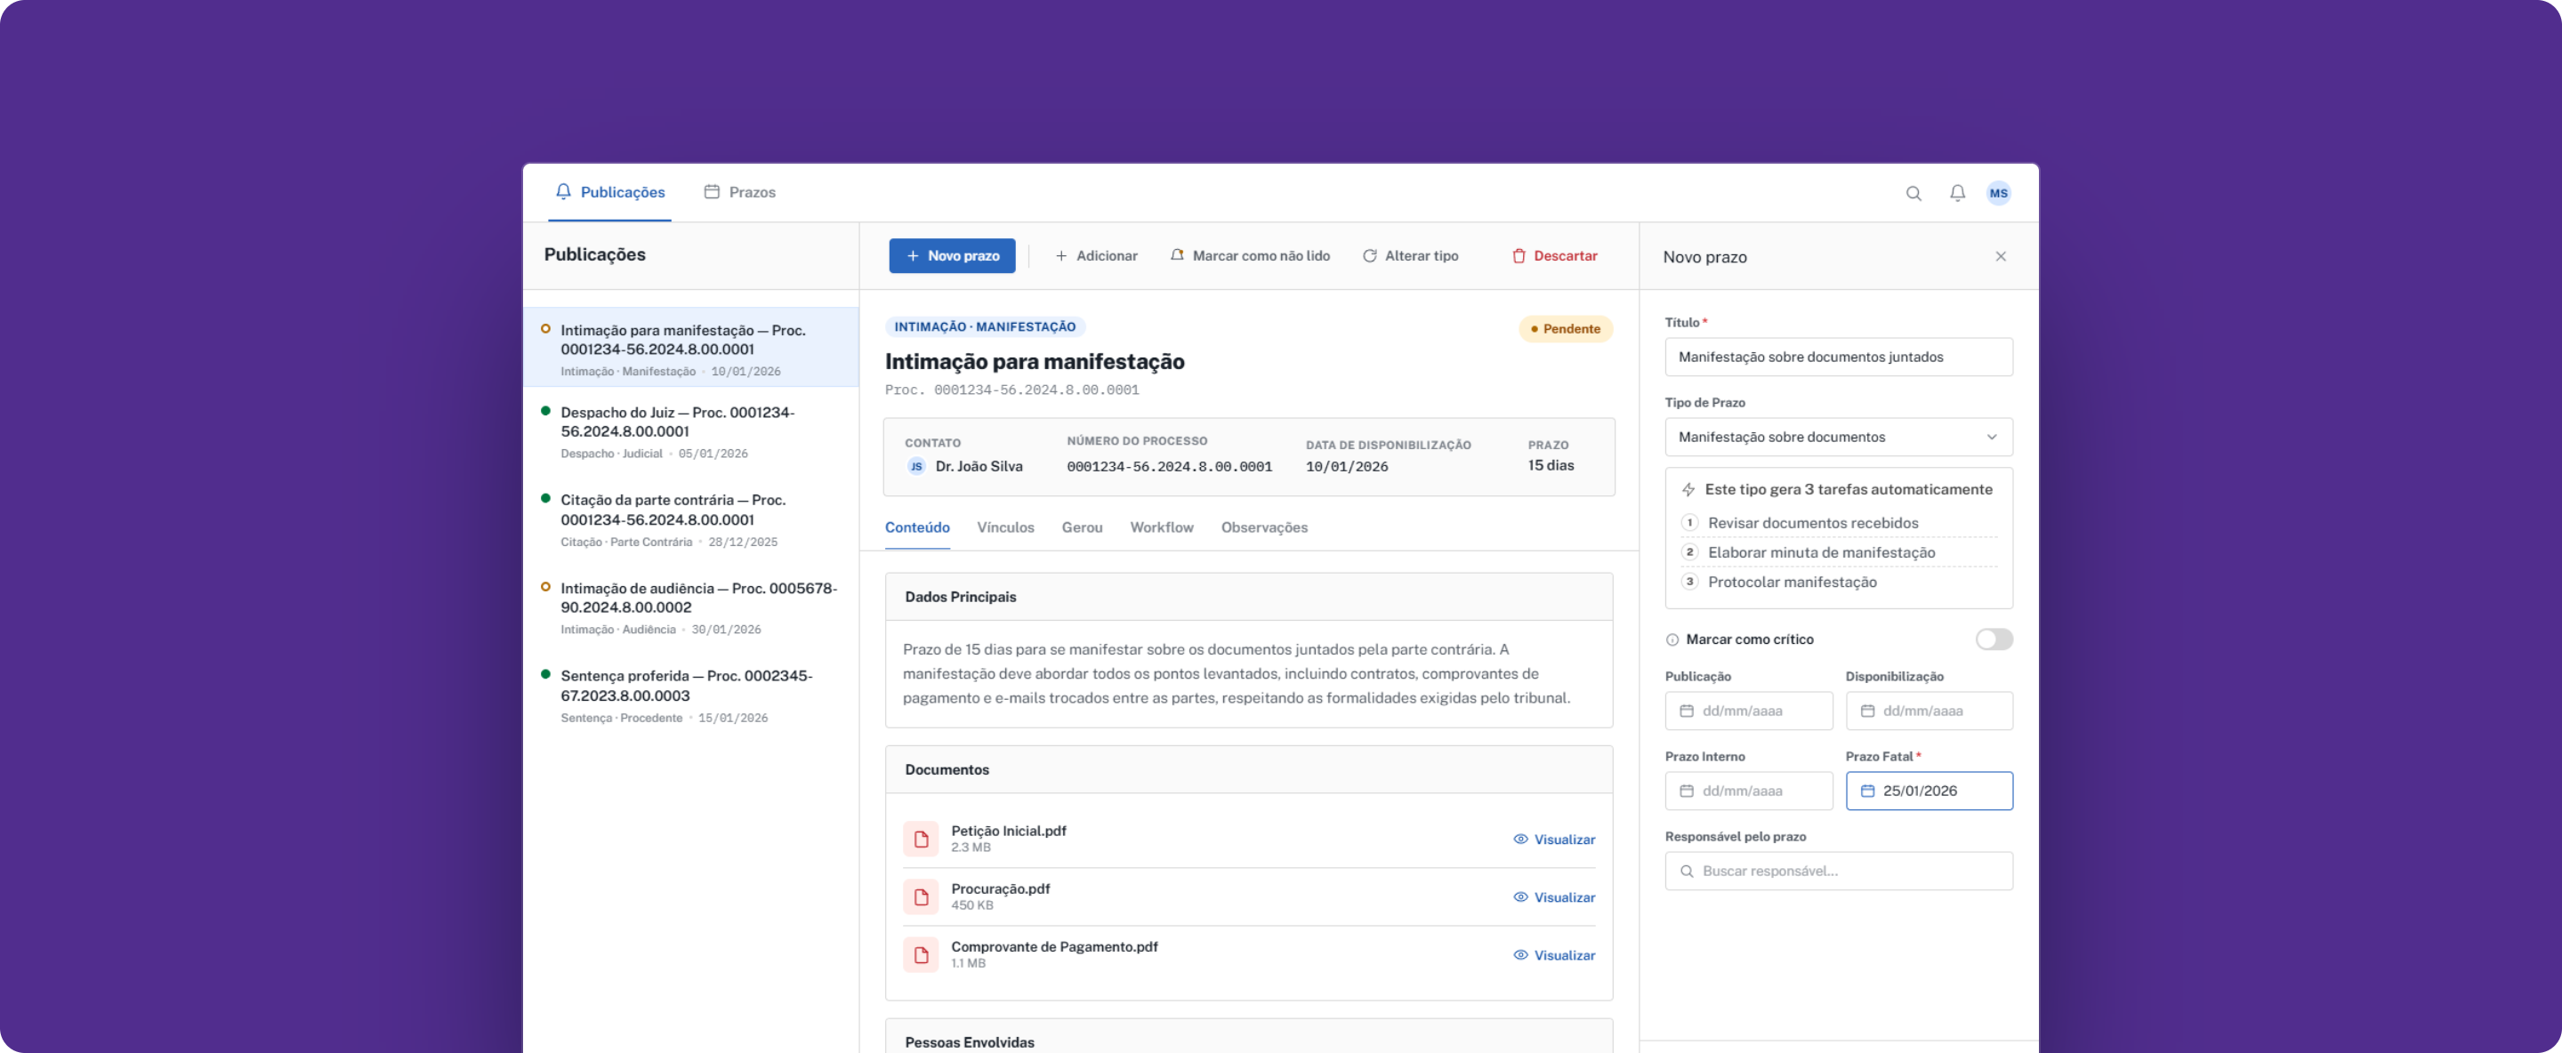Click the Alterar tipo button

pos(1409,255)
